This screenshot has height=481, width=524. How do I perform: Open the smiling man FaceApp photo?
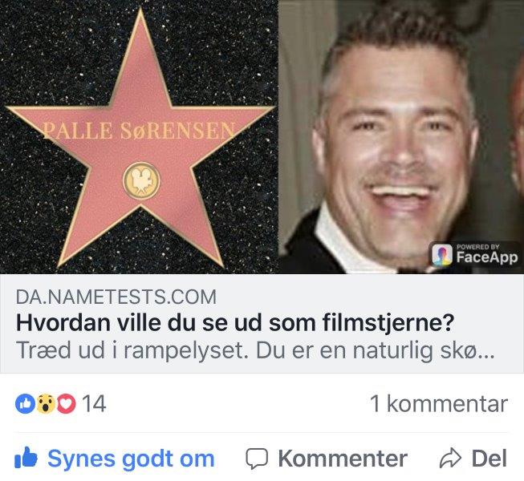click(401, 137)
